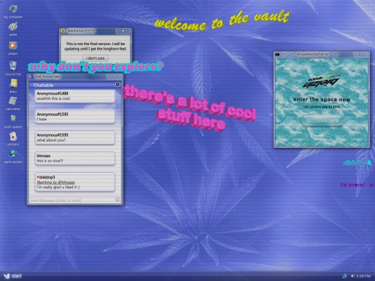
Task: Click the virusdetected window title icon
Action: pos(277,54)
